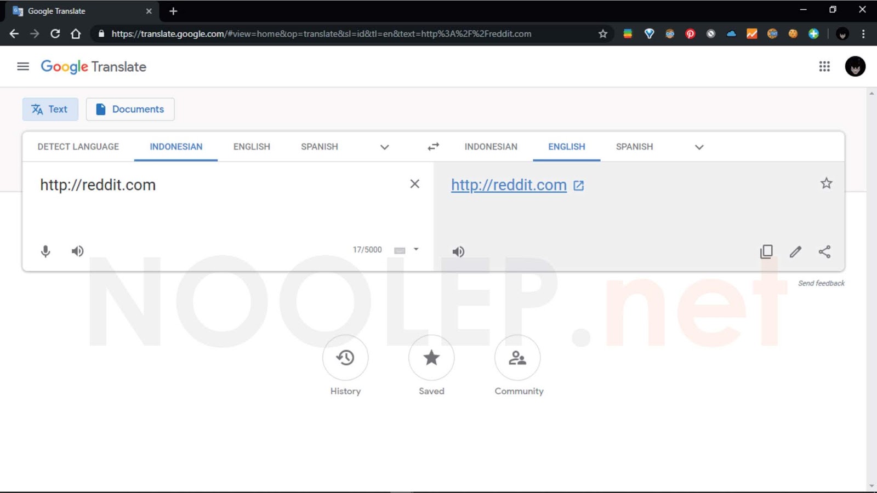Share the translation
Image resolution: width=877 pixels, height=493 pixels.
(824, 251)
